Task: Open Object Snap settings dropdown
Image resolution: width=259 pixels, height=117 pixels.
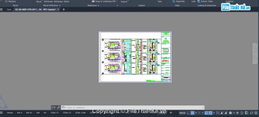Action: pos(214,113)
